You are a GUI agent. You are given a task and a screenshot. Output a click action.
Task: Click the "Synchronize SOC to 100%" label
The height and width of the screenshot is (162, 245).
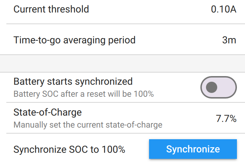[x=69, y=149]
